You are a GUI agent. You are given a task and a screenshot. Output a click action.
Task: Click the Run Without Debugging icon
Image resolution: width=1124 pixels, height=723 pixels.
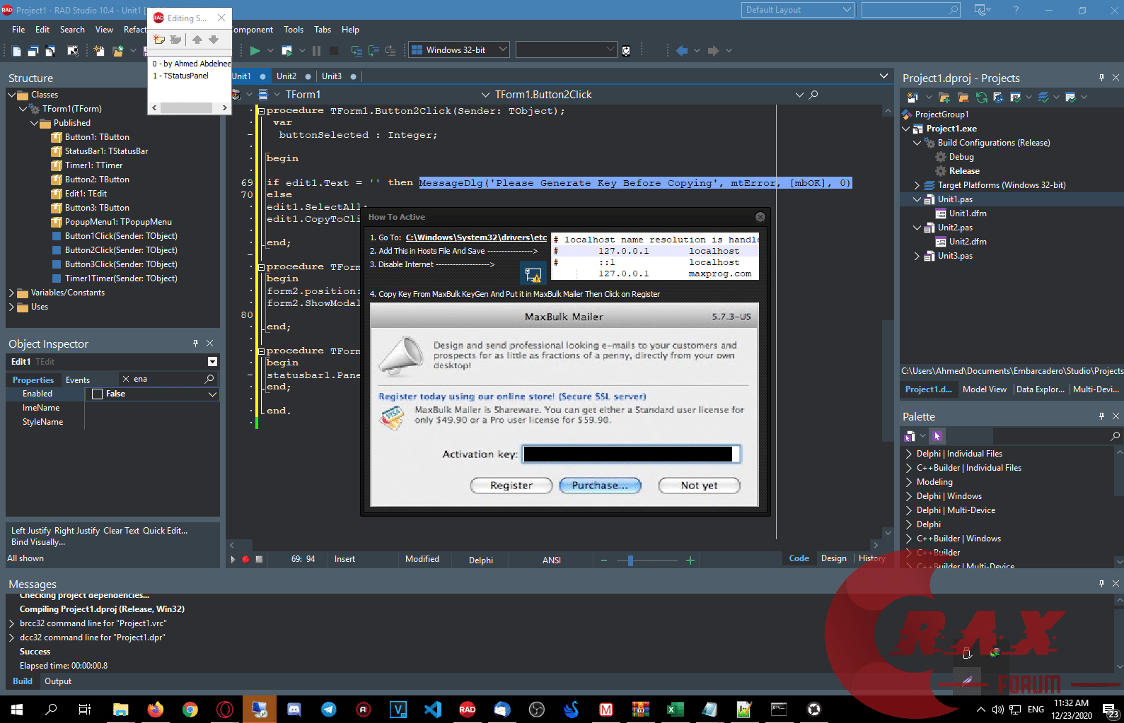(x=286, y=50)
